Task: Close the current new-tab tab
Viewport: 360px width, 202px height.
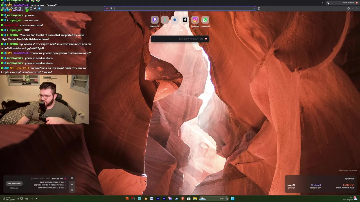Action: pyautogui.click(x=328, y=3)
